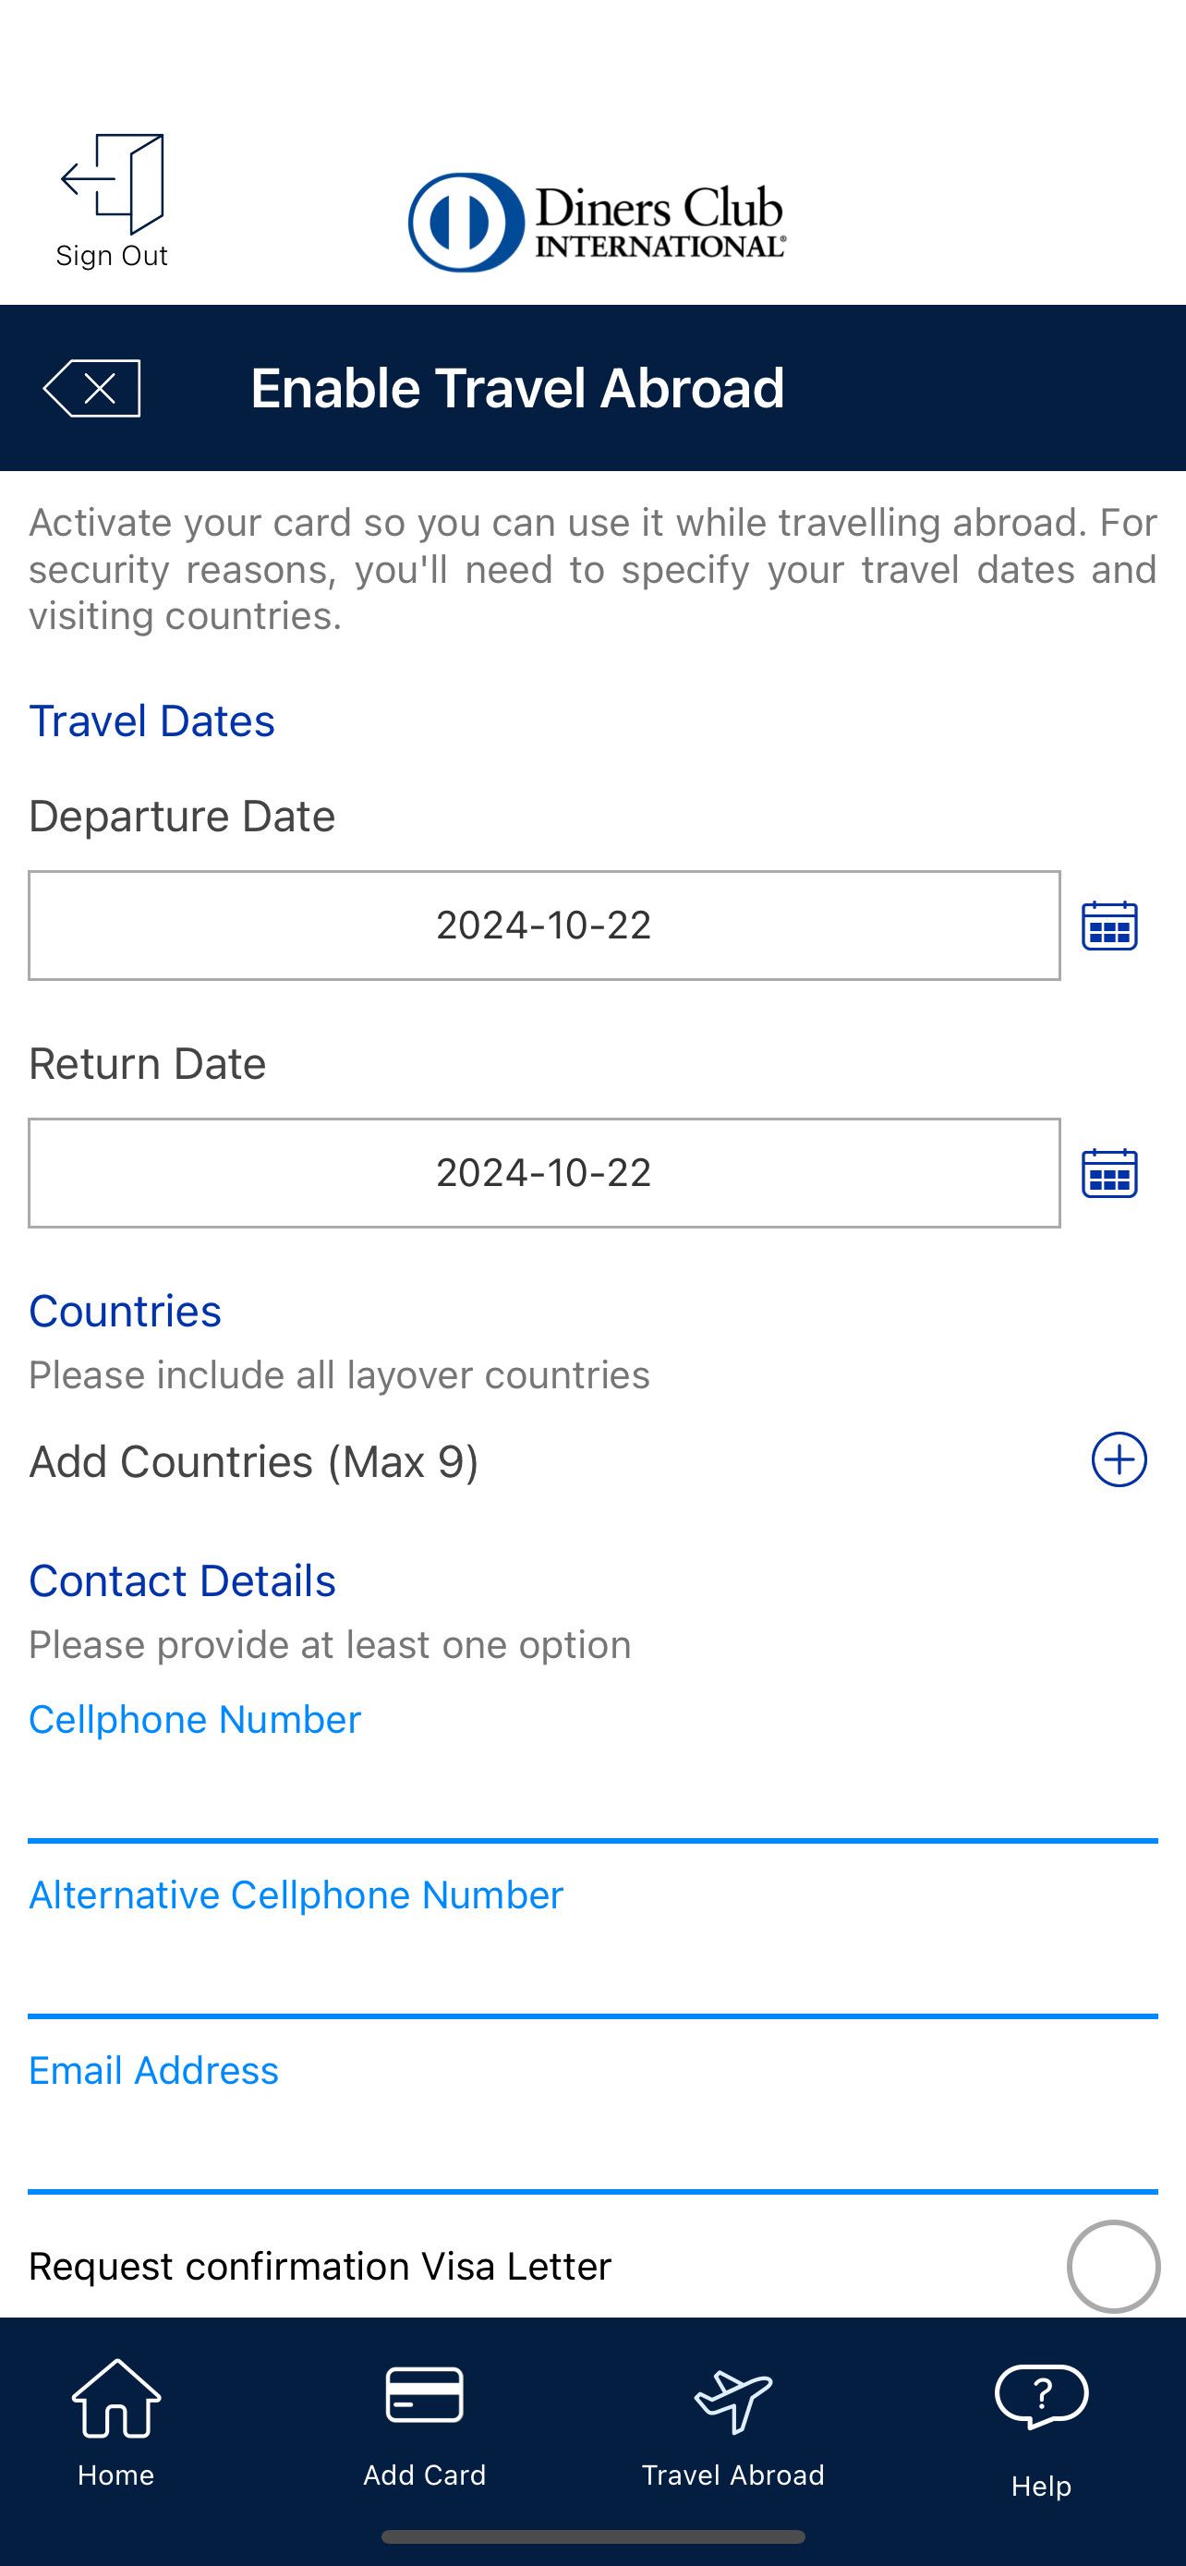Tap Add Countries (Max 9) row

(592, 1461)
